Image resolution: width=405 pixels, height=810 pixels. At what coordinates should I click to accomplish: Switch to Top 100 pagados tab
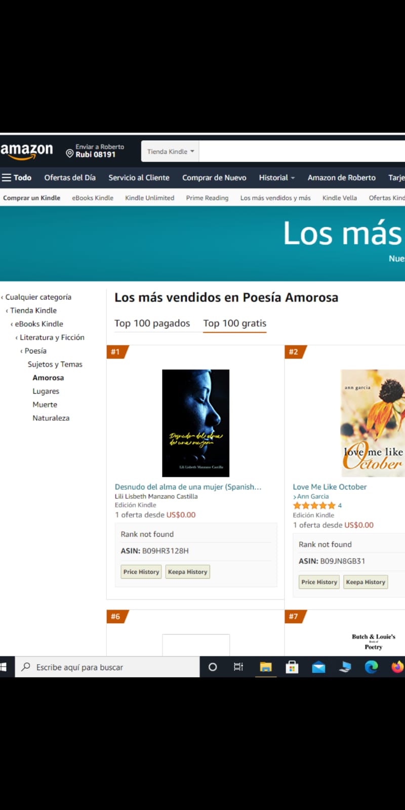[x=152, y=323]
